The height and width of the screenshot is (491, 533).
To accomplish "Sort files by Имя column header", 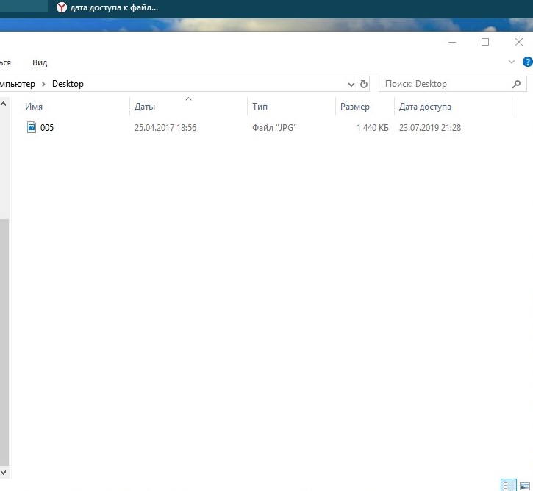I will (34, 107).
